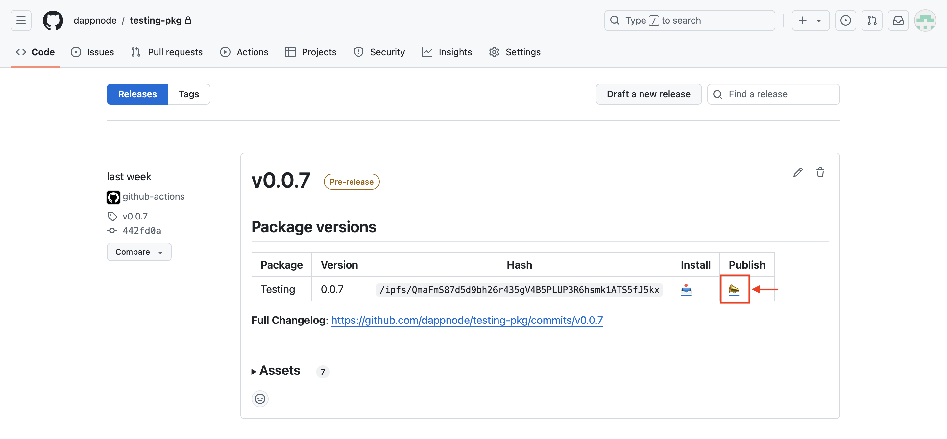
Task: Delete release with trash icon
Action: (x=820, y=172)
